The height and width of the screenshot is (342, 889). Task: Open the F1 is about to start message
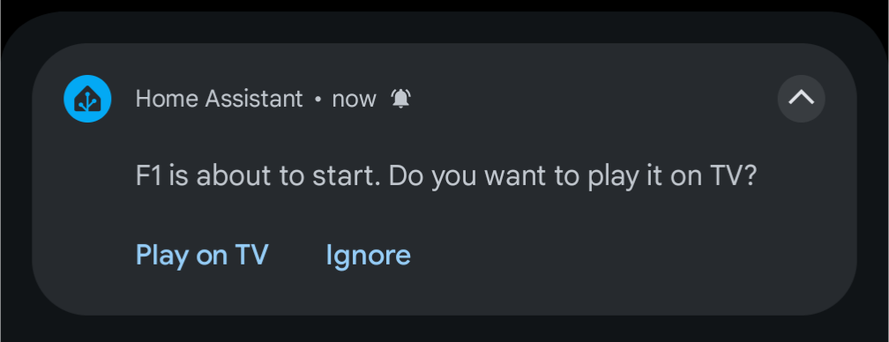click(446, 176)
